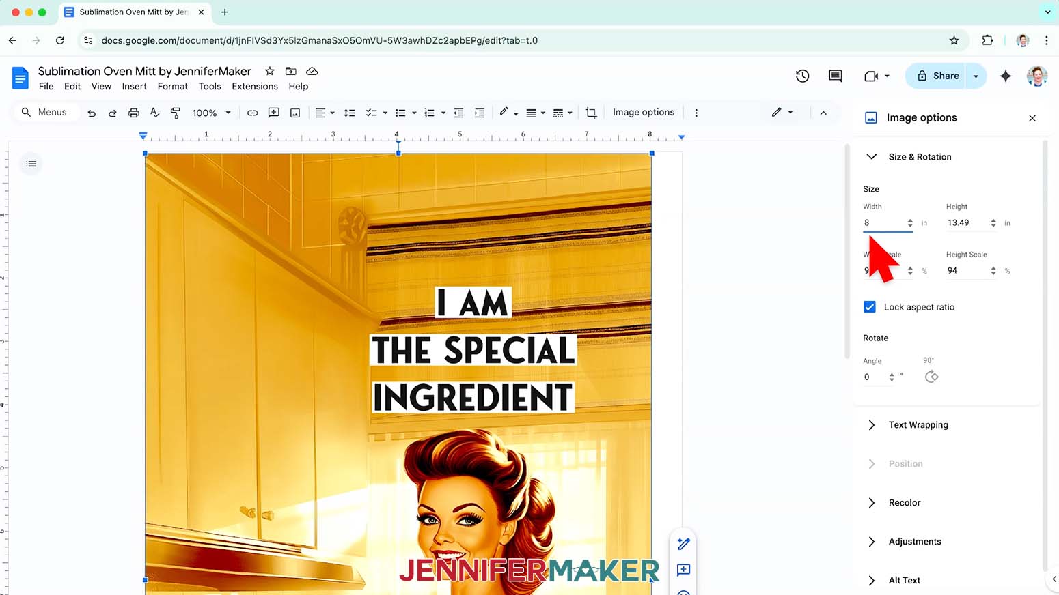Show the document outline icon
1059x595 pixels.
31,164
